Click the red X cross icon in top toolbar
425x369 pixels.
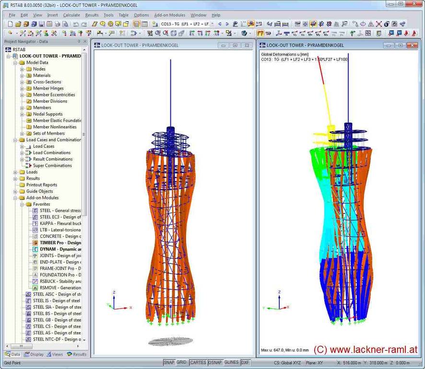[378, 24]
